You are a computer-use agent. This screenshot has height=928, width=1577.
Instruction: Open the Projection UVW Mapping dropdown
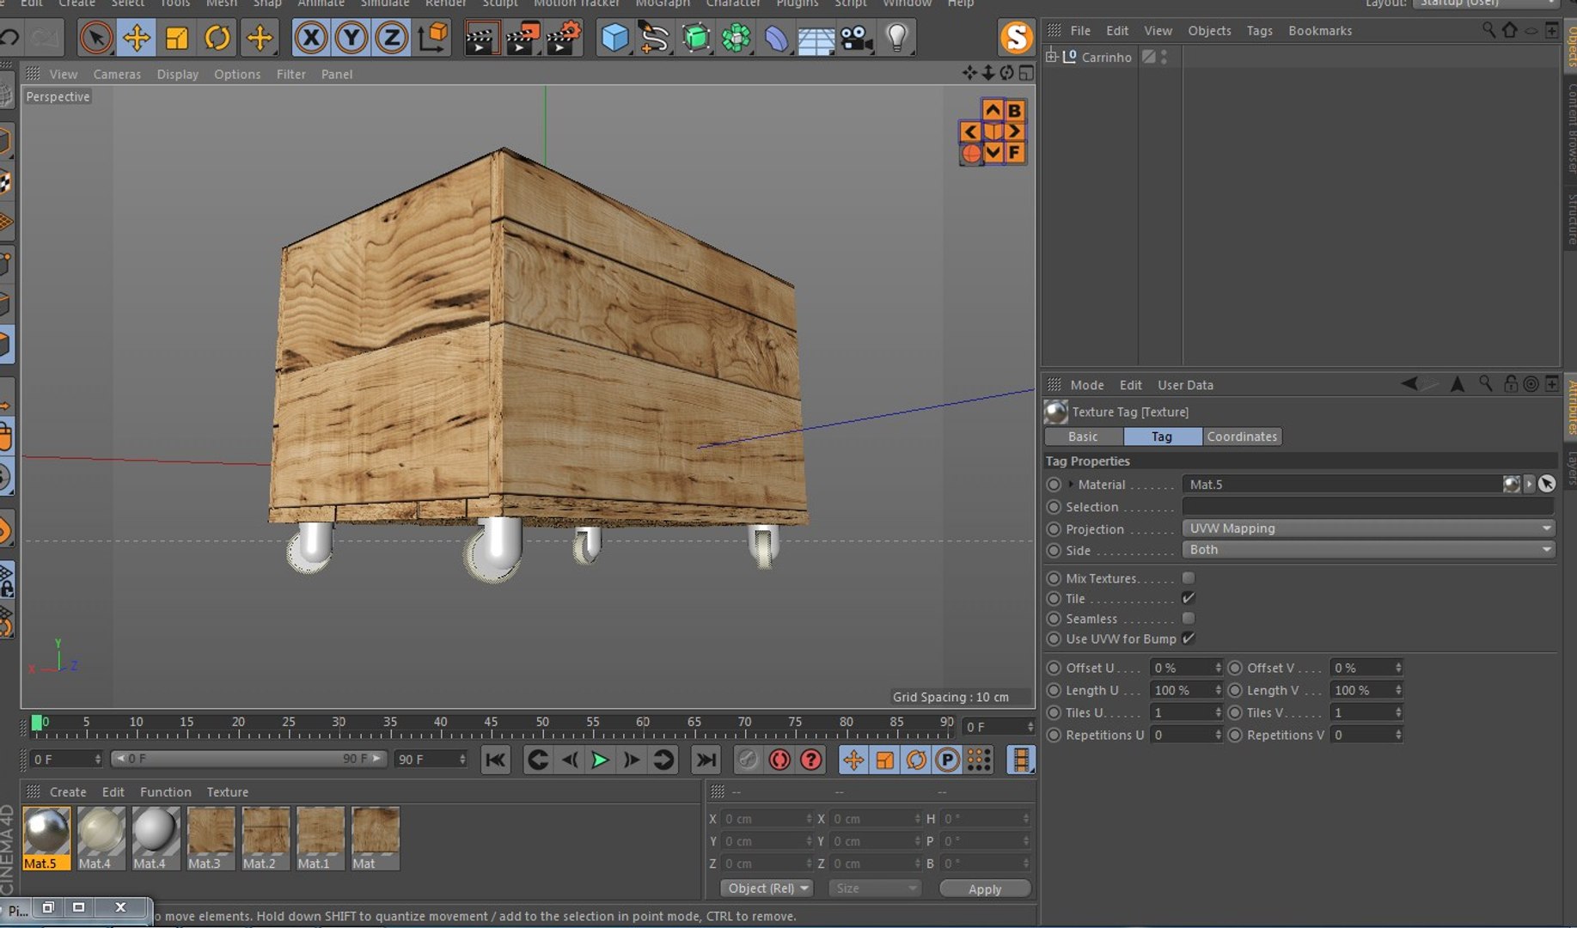[x=1369, y=528]
